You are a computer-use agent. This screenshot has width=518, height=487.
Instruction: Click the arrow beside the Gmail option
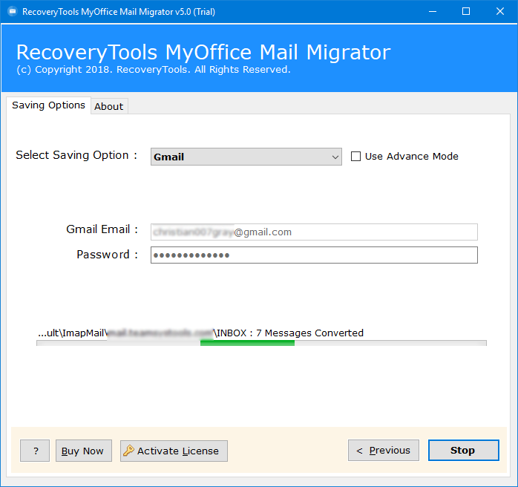(335, 157)
